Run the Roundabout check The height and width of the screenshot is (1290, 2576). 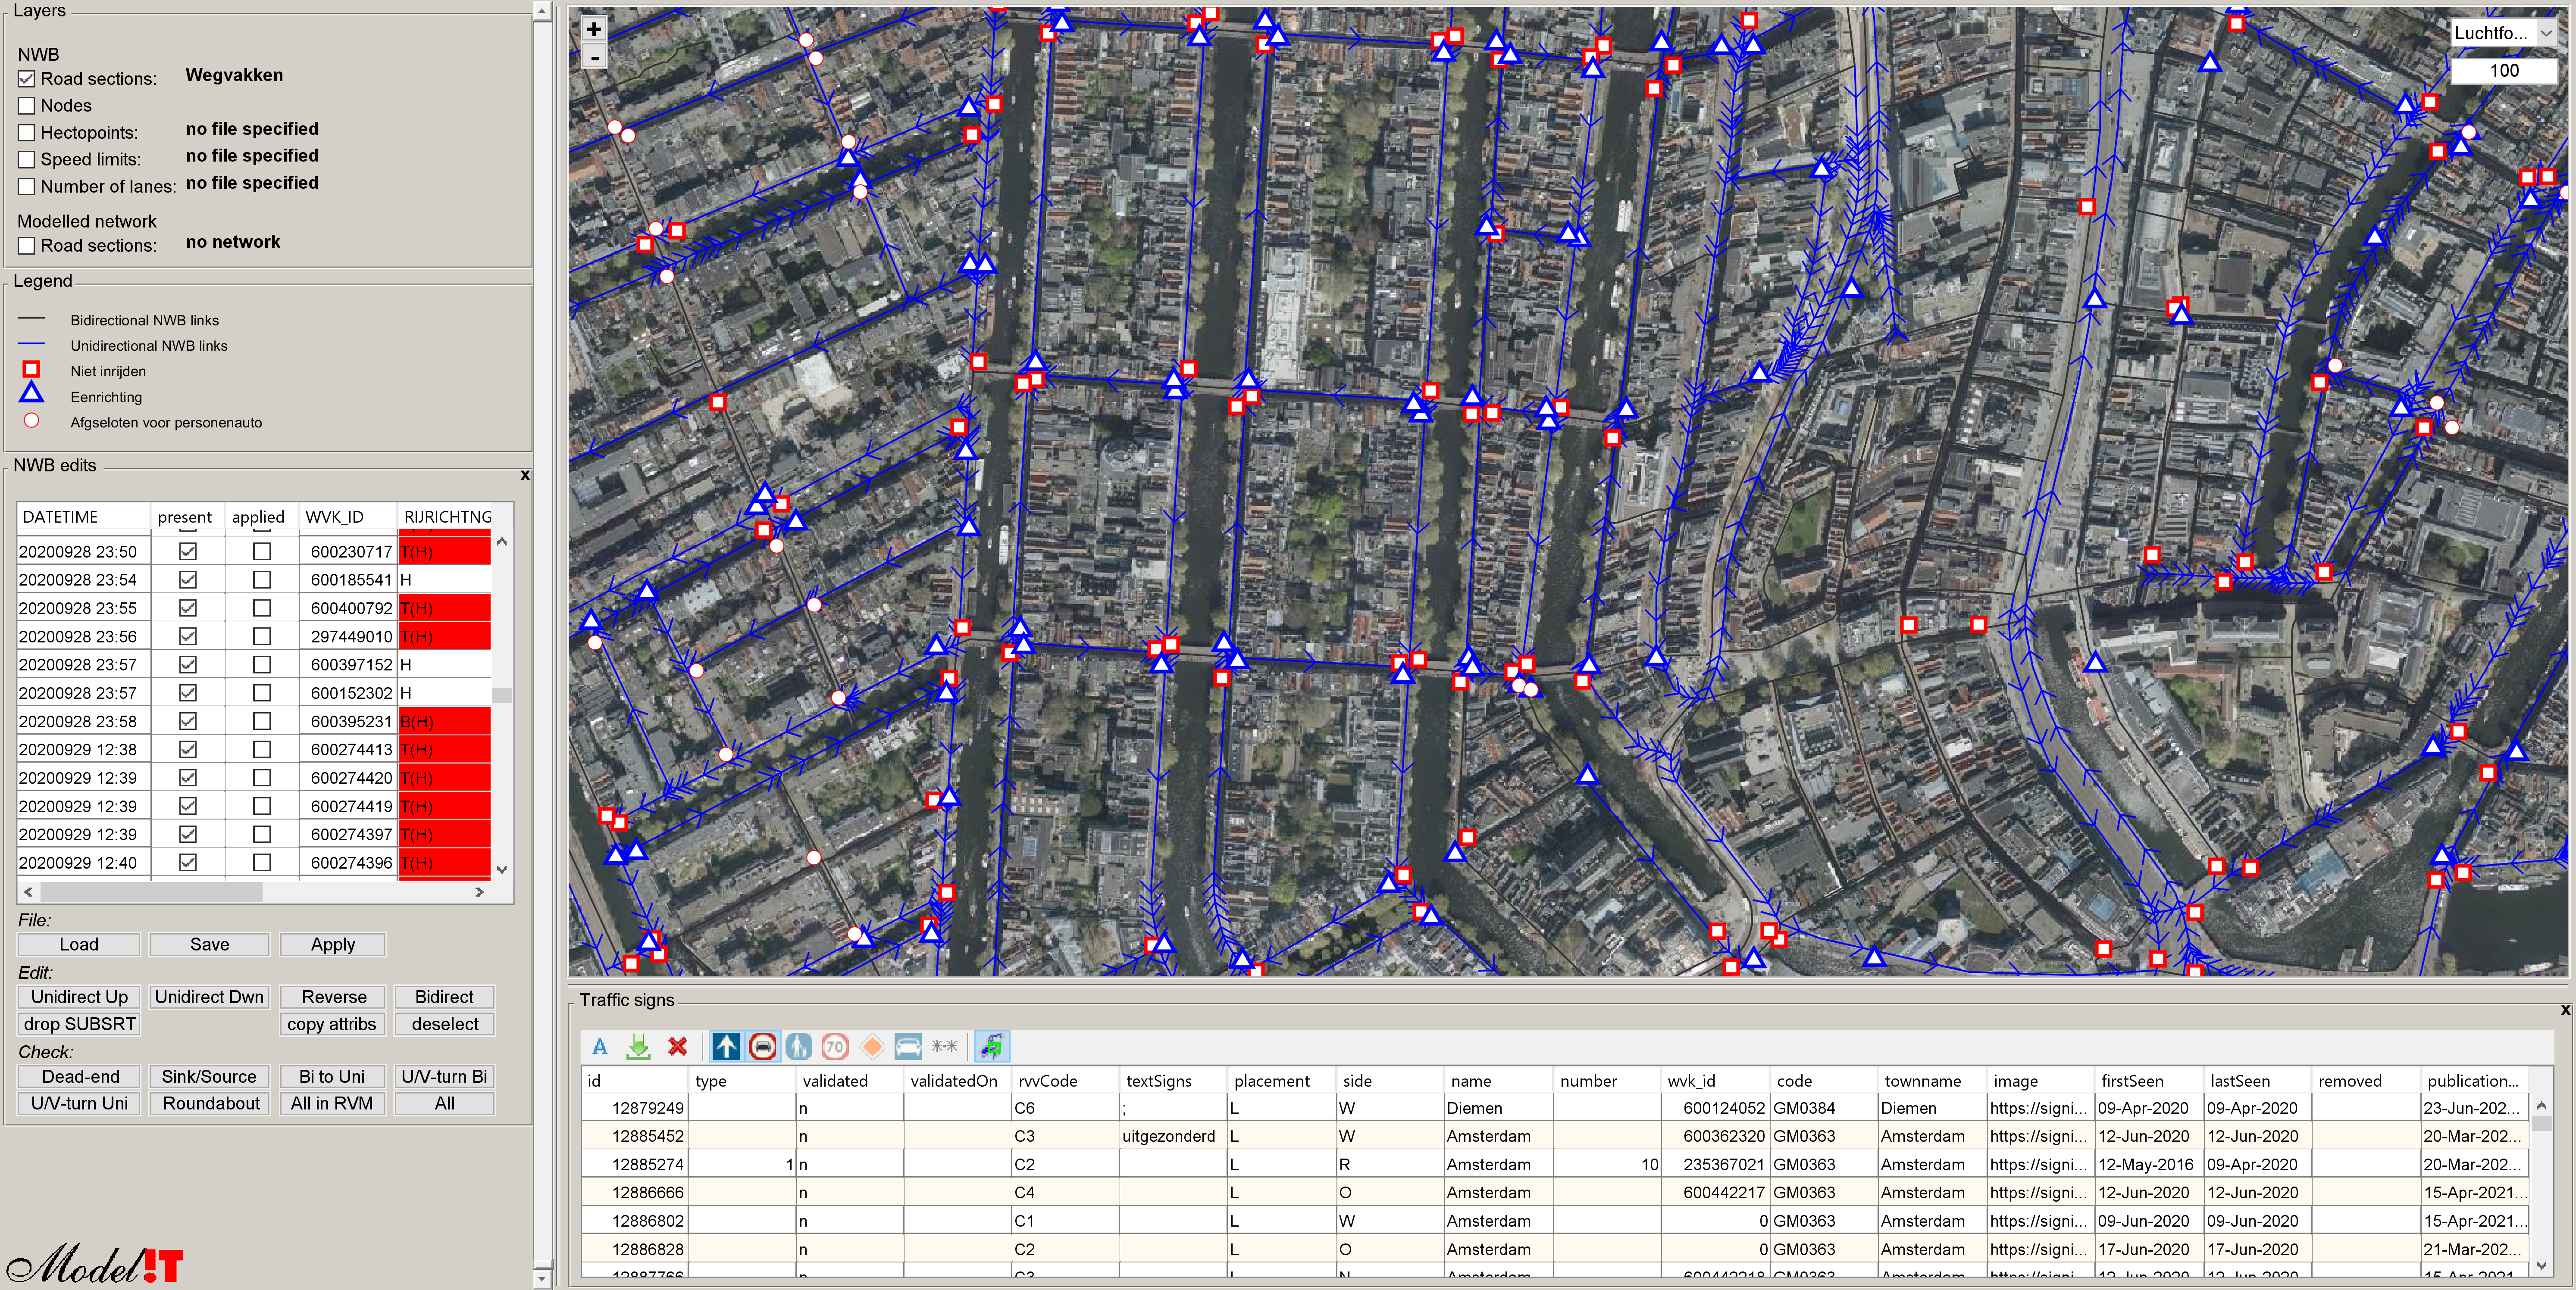[209, 1104]
